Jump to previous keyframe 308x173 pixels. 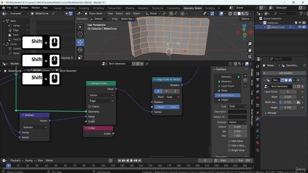123,161
